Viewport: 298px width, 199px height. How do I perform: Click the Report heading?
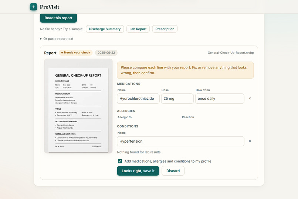50,53
